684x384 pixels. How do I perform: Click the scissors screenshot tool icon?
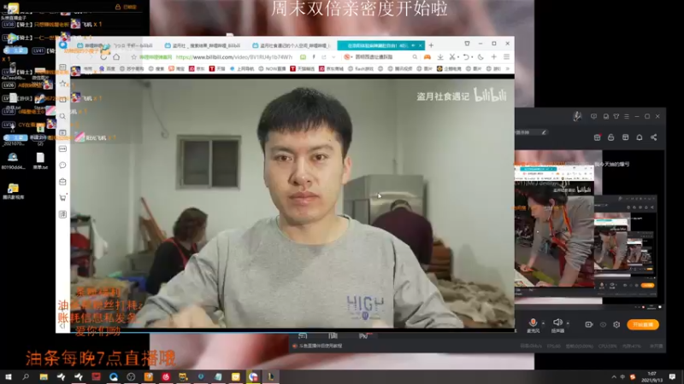click(x=452, y=57)
